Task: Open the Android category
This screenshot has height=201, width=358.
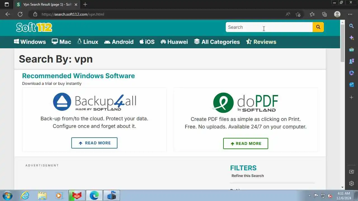Action: click(x=119, y=42)
